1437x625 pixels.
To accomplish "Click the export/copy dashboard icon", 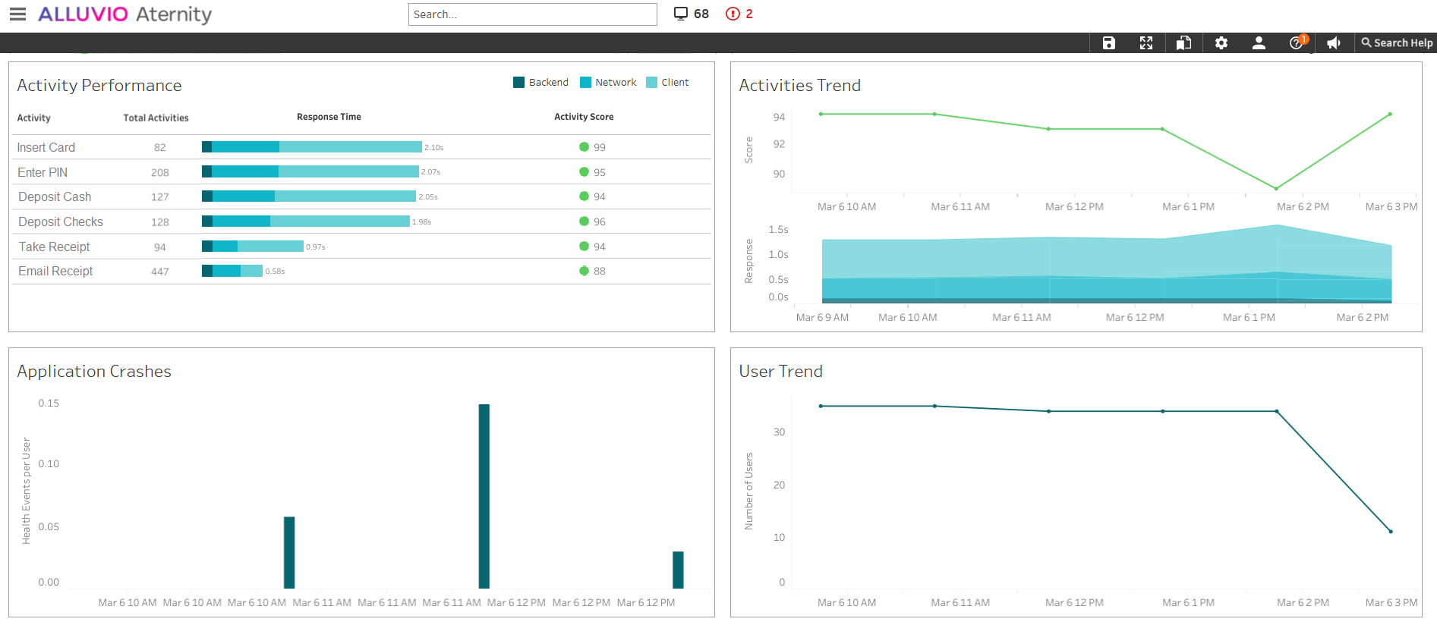I will click(1183, 43).
